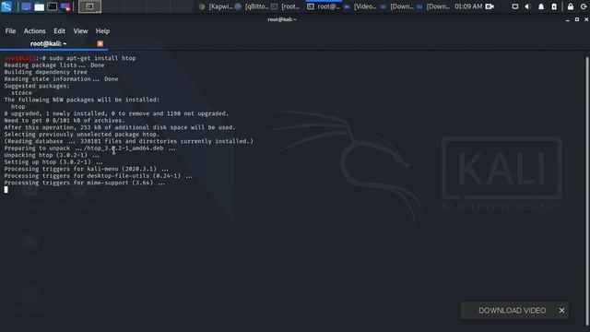The width and height of the screenshot is (590, 332).
Task: Click 'The following NEW packages will be installed' line
Action: coord(82,100)
